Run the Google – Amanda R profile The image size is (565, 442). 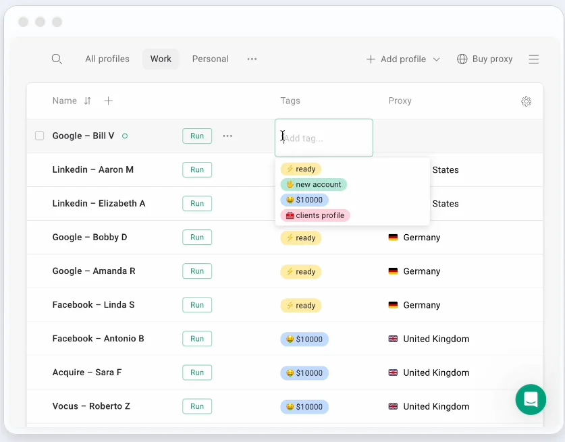click(x=197, y=271)
